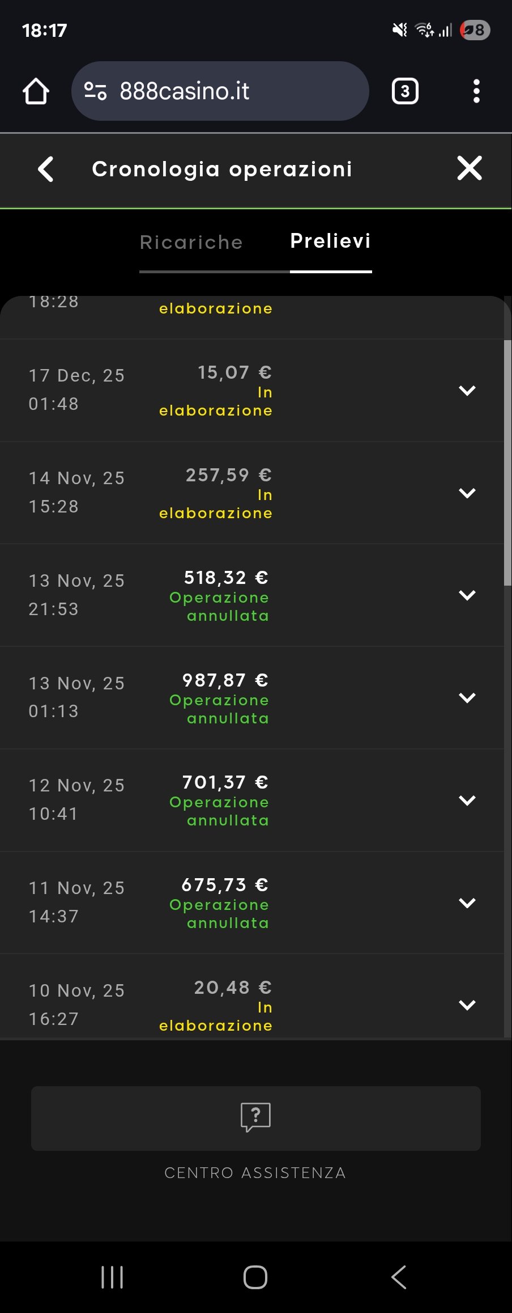
Task: Tap the browser home icon
Action: click(36, 91)
